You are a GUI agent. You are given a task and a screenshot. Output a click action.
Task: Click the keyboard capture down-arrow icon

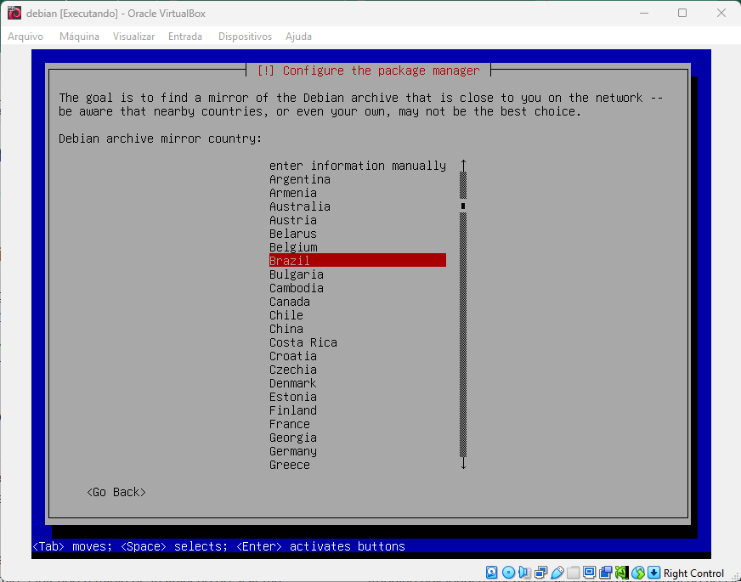(x=654, y=573)
